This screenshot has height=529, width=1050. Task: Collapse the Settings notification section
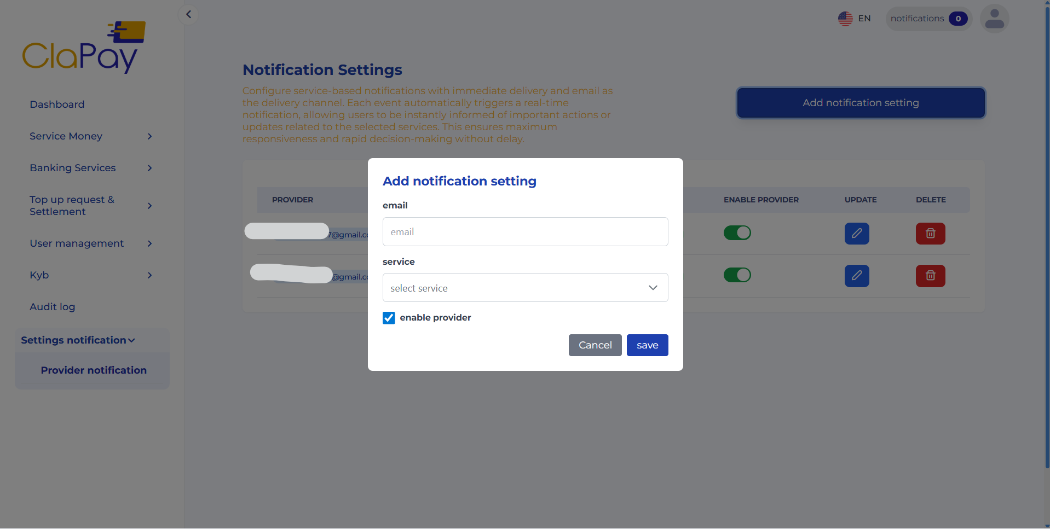pos(77,340)
